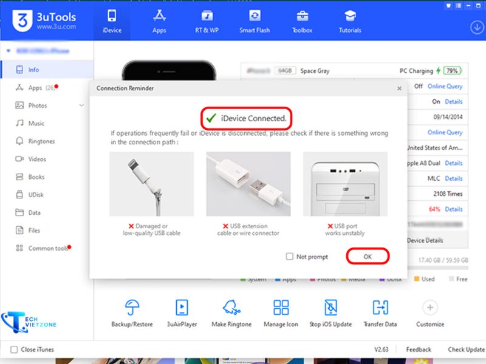Open the Stop iOS Update tool
This screenshot has height=364, width=486.
coord(330,313)
